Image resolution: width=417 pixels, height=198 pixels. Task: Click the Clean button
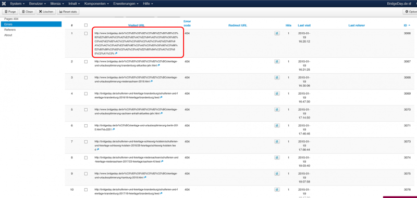click(x=27, y=11)
